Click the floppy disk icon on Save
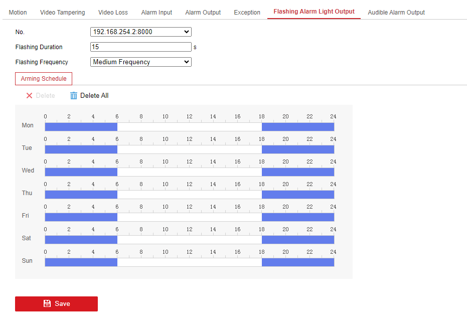The height and width of the screenshot is (327, 467). tap(47, 303)
